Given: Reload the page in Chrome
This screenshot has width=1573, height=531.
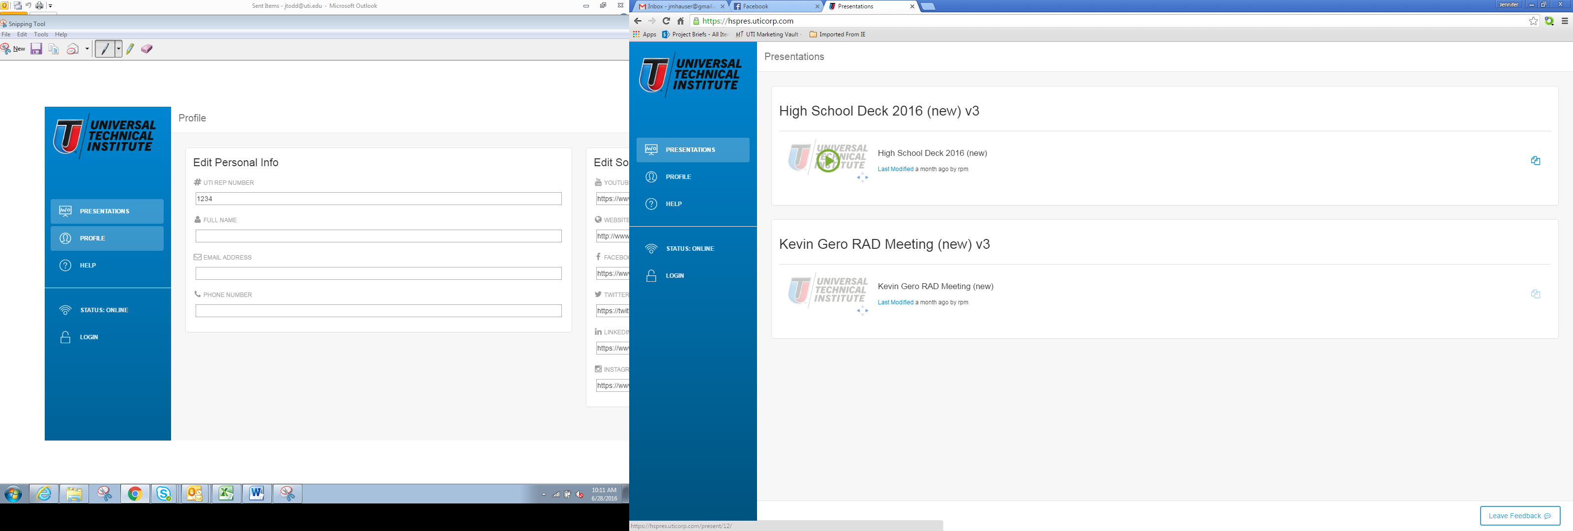Looking at the screenshot, I should pos(666,21).
